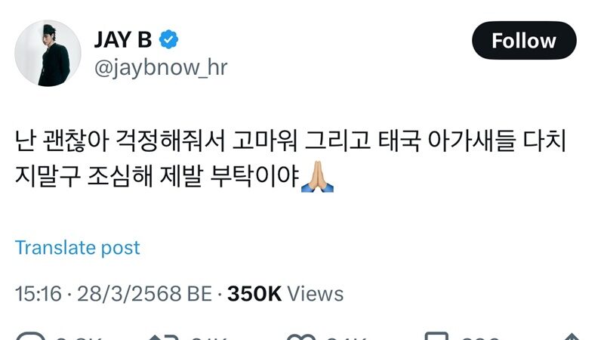Tap the repost arrows icon
The height and width of the screenshot is (340, 604).
[x=162, y=337]
